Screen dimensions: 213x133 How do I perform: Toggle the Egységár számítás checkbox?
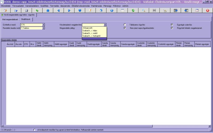click(172, 25)
